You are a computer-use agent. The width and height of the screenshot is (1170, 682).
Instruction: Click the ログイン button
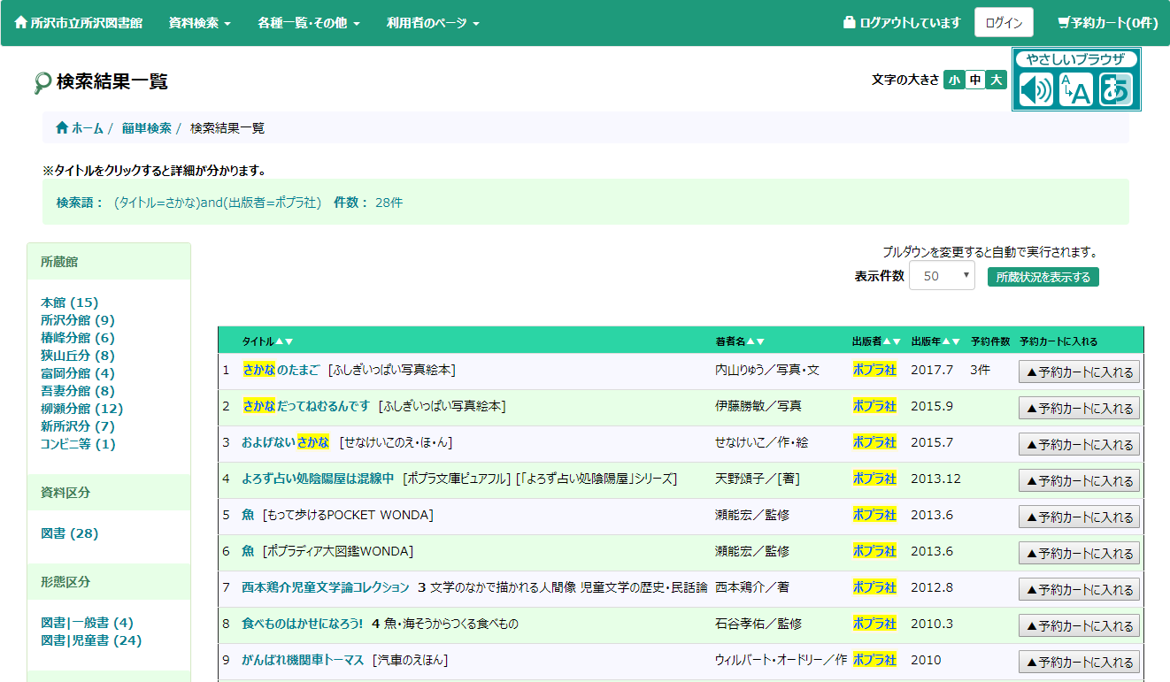[x=1004, y=23]
